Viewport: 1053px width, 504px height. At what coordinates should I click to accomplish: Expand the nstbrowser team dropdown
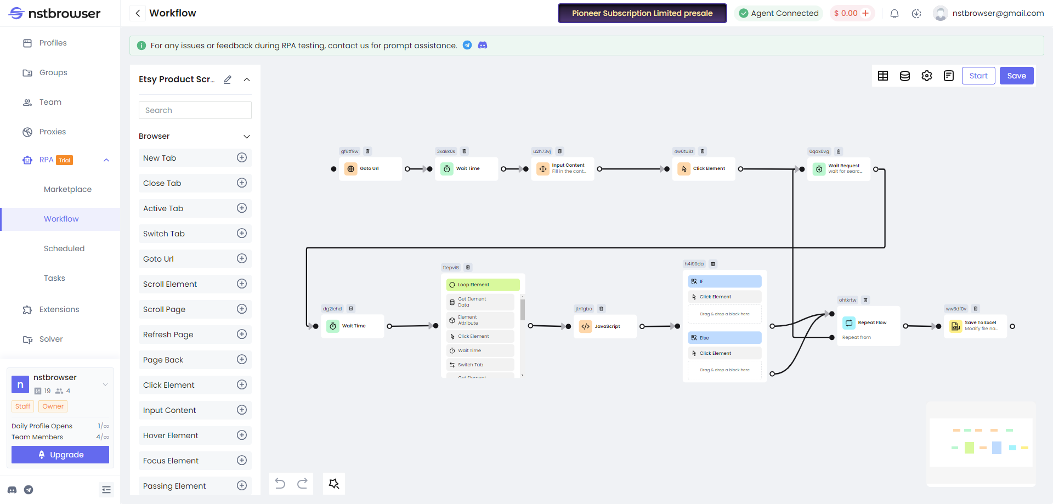tap(105, 384)
